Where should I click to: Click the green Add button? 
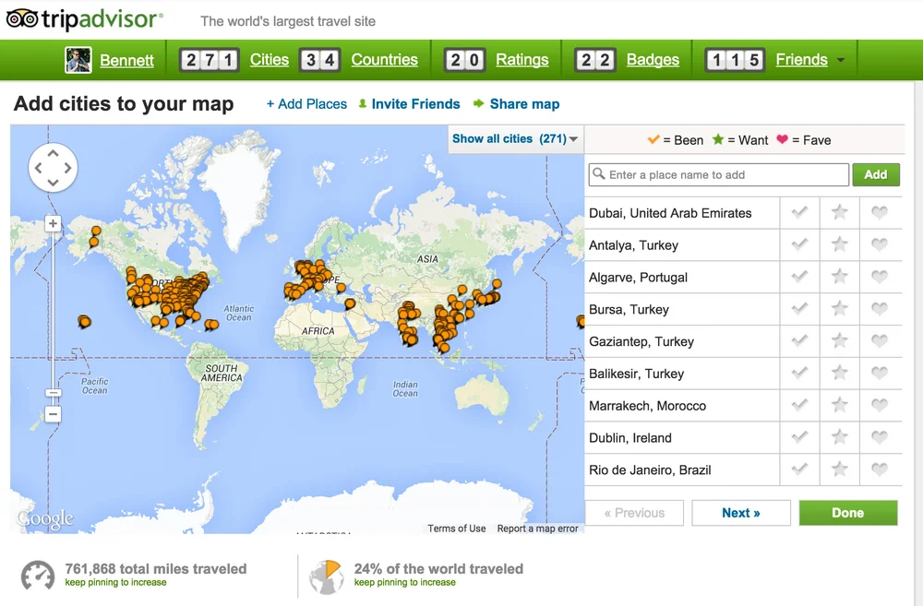point(875,174)
